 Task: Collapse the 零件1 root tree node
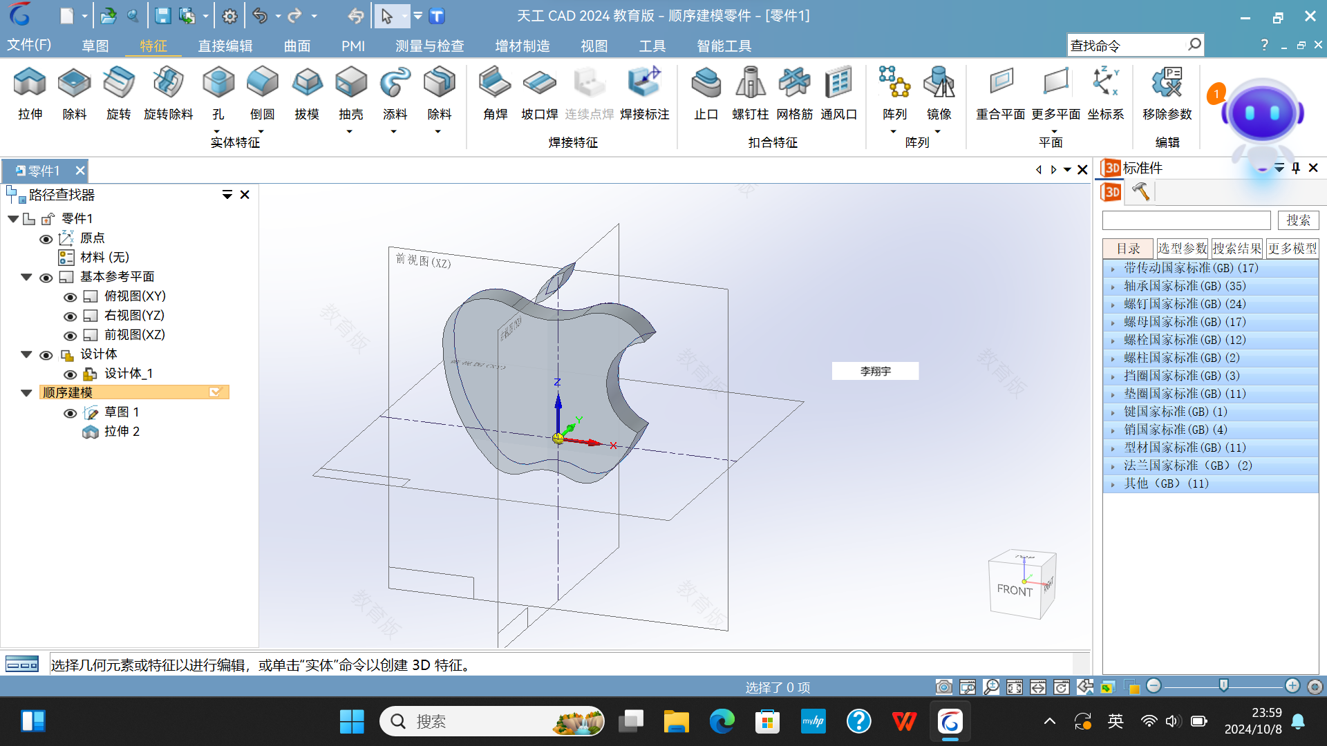pos(13,219)
